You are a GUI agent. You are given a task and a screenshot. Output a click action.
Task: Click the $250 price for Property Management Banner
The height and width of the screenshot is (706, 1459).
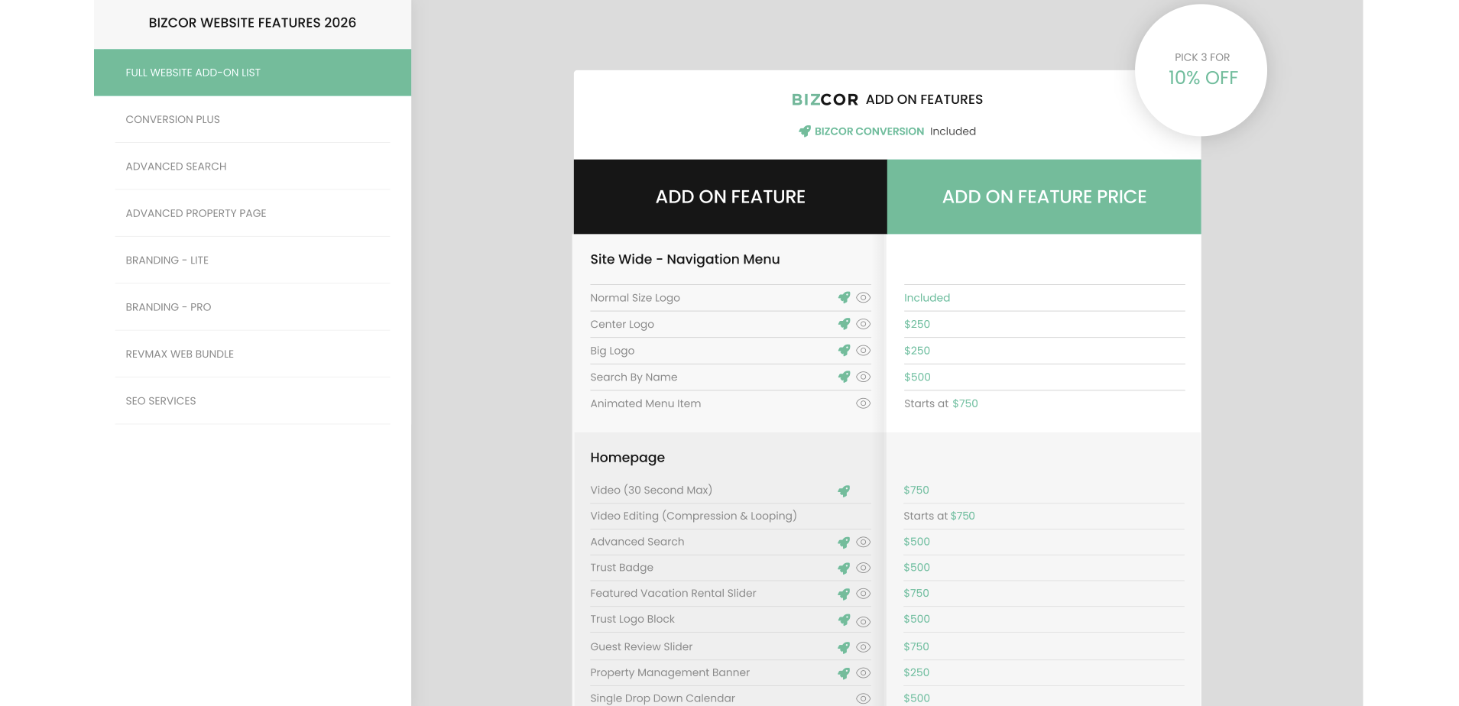pyautogui.click(x=916, y=673)
